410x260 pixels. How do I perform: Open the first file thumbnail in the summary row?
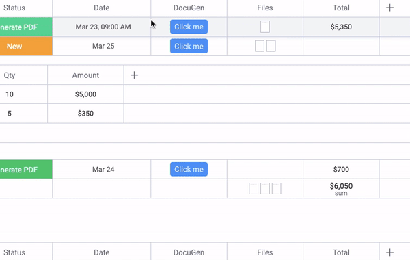click(254, 189)
